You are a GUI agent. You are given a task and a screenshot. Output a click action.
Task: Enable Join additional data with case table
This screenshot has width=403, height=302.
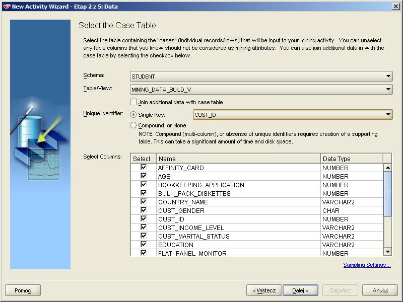tap(133, 102)
